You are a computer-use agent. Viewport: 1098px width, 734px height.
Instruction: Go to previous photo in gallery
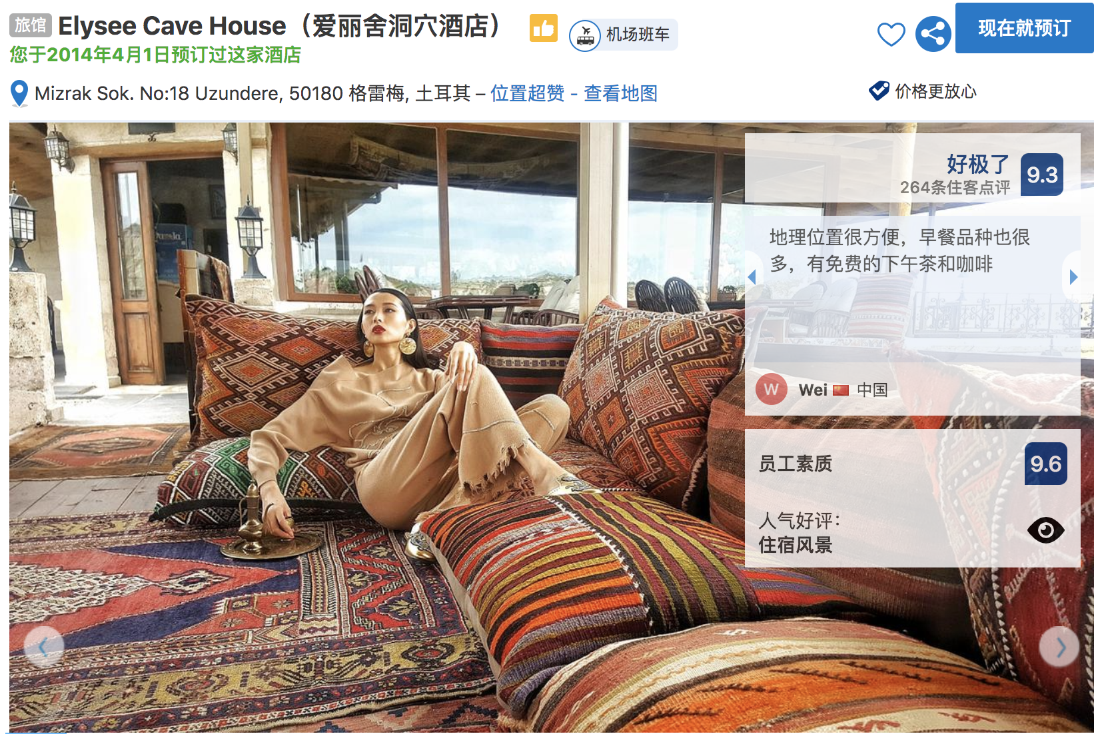pyautogui.click(x=44, y=647)
